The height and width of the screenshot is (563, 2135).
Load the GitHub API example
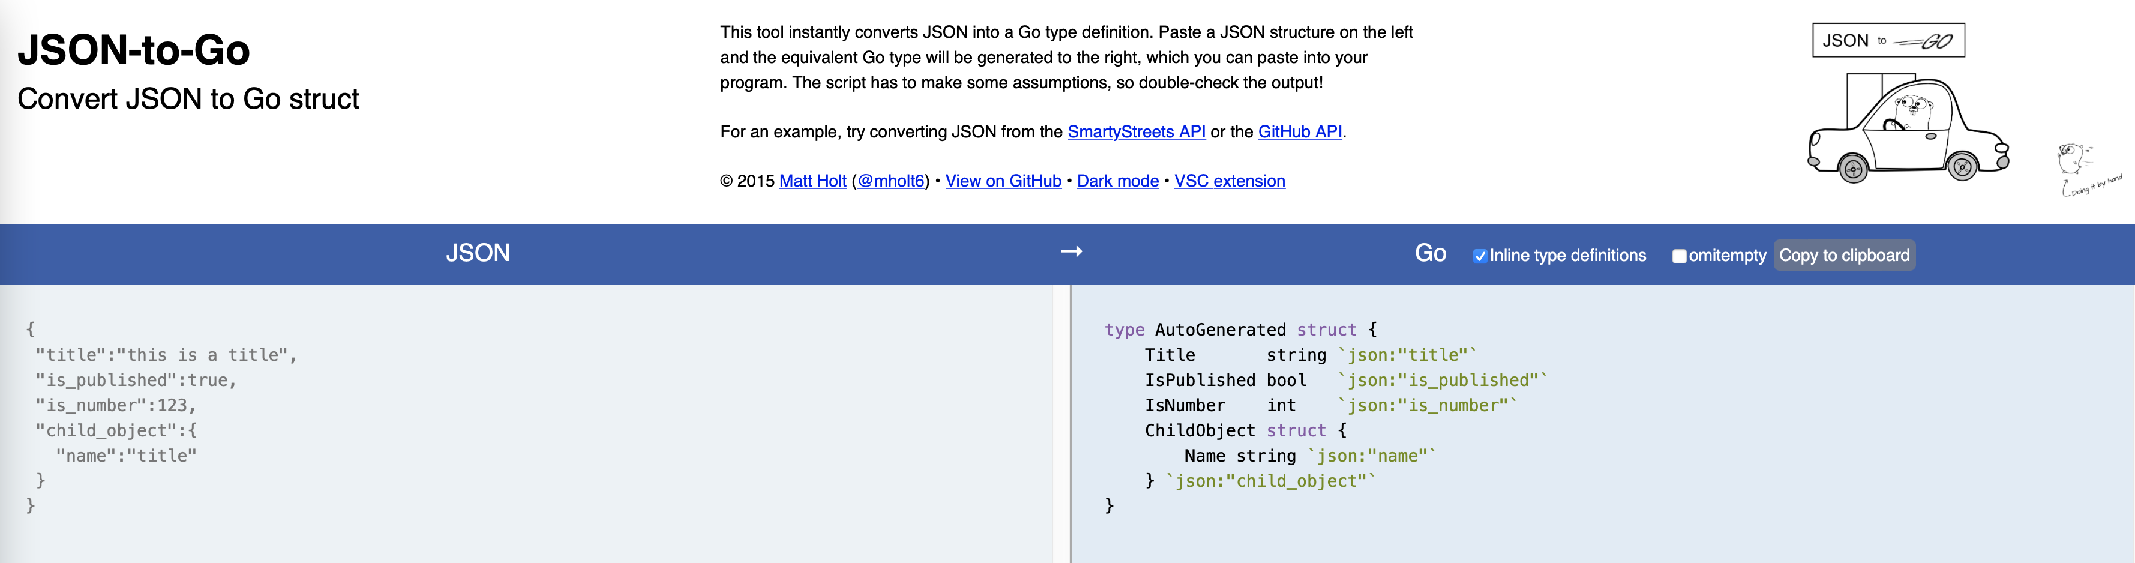(1299, 132)
